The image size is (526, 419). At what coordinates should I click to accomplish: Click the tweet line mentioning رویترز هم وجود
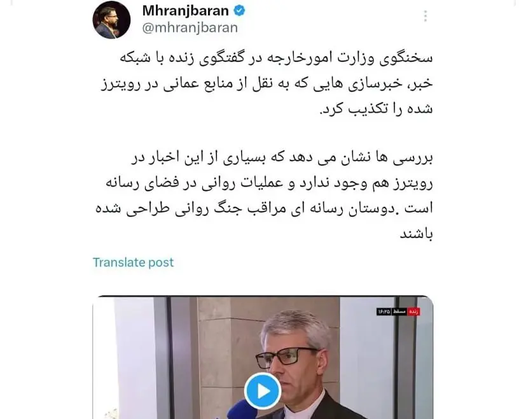[270, 183]
